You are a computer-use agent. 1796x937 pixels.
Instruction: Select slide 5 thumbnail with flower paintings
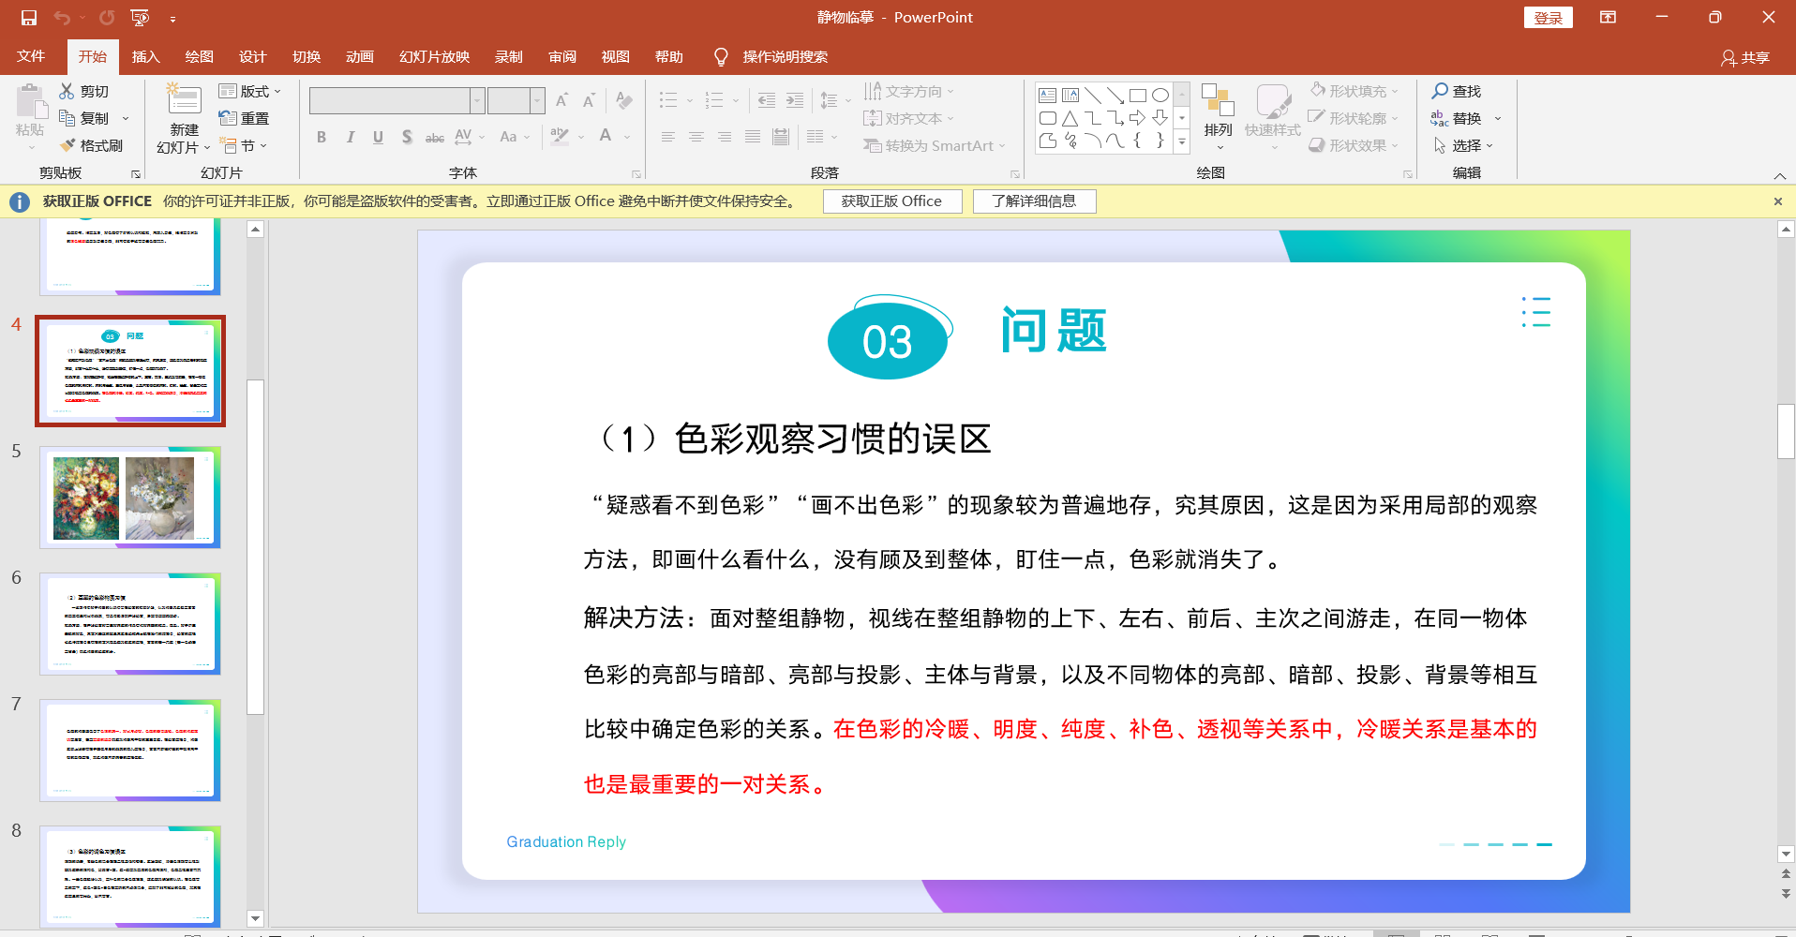point(130,497)
